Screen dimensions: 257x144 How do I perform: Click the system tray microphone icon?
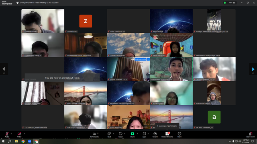(x=233, y=141)
